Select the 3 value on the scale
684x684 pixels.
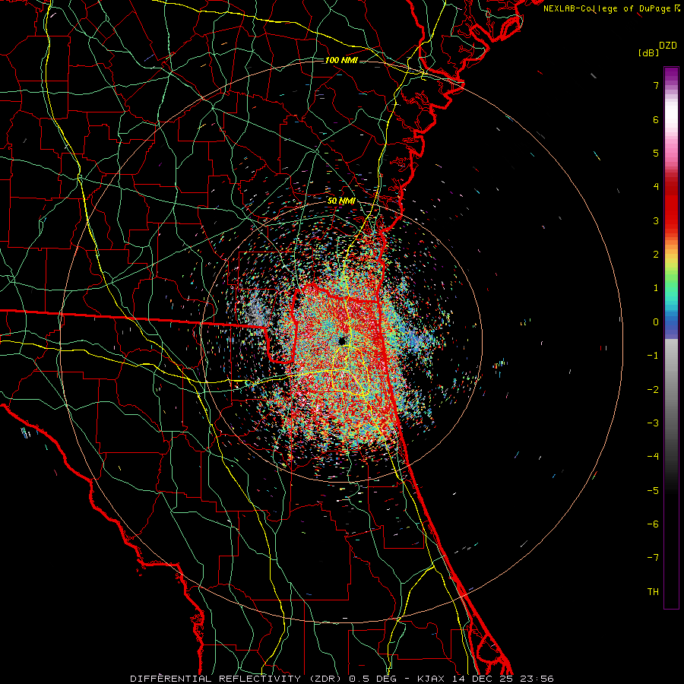[656, 220]
